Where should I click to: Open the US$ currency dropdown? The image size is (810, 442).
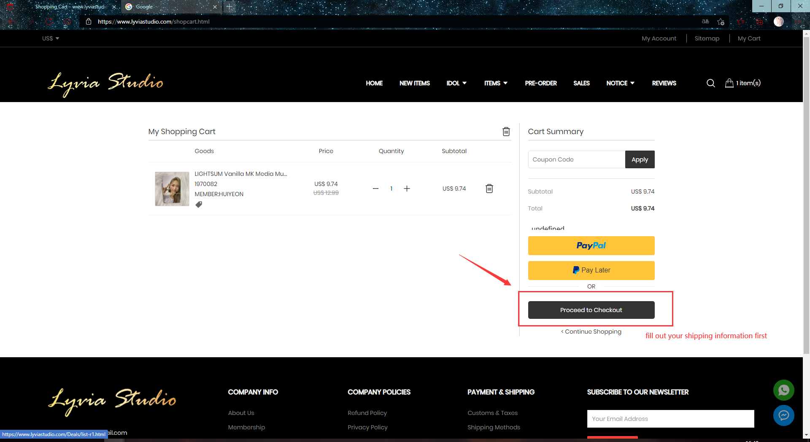tap(51, 38)
